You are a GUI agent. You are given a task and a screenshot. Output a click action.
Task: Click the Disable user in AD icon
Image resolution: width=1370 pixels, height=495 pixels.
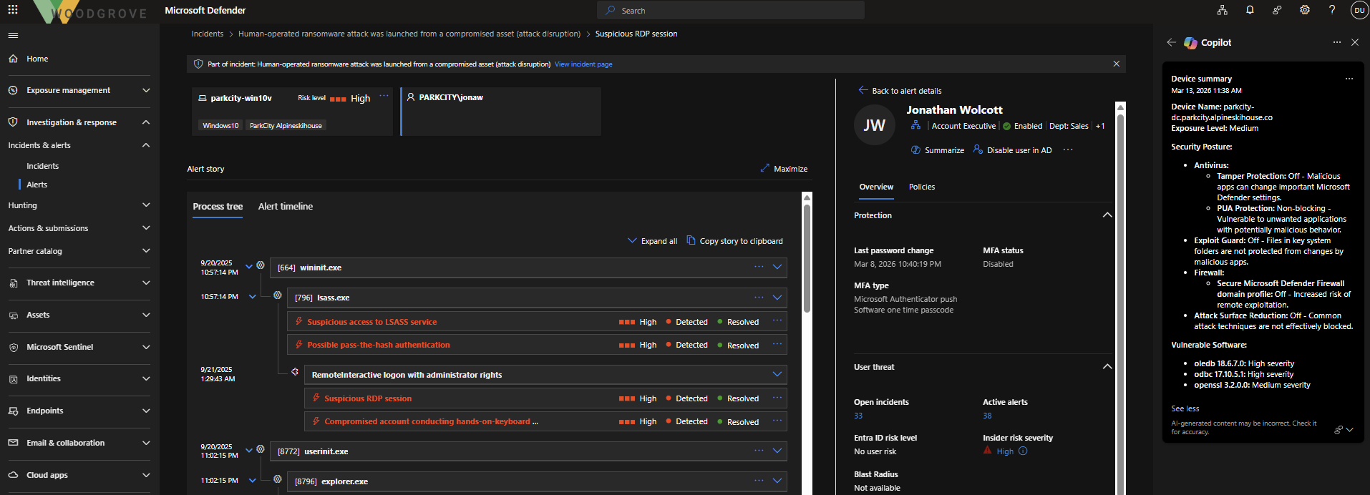point(978,150)
